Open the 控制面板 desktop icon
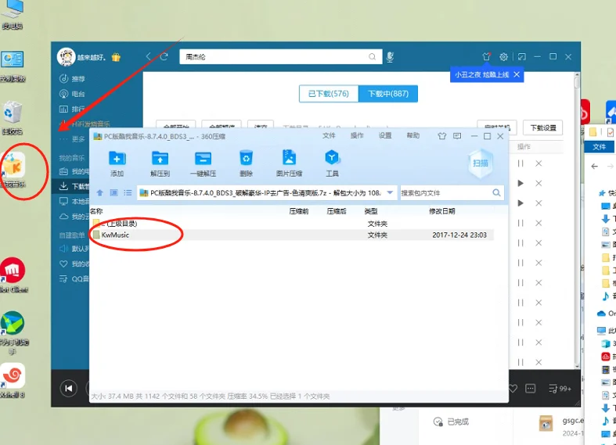 click(13, 66)
